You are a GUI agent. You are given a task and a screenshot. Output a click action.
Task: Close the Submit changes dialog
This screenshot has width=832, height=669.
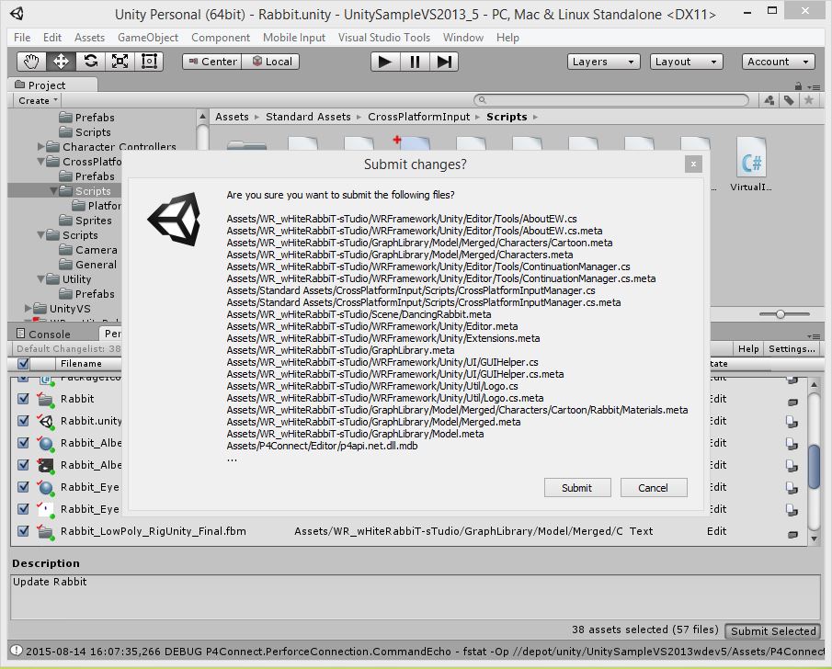(693, 164)
